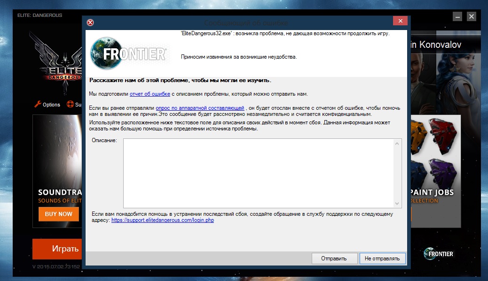488x281 pixels.
Task: Close the error reporter dialog
Action: click(400, 21)
